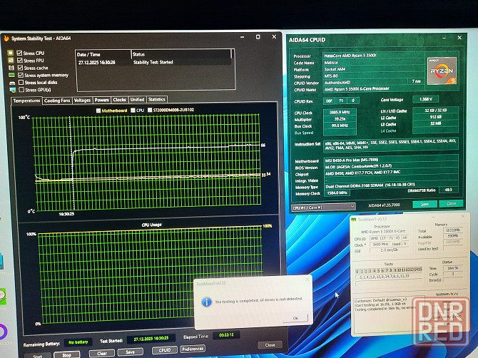Switch to the Temperatures tab

(26, 101)
